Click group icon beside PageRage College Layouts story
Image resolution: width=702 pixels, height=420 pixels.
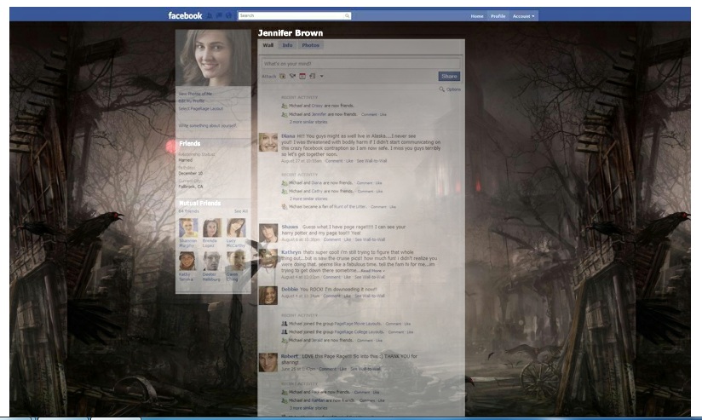pos(284,332)
